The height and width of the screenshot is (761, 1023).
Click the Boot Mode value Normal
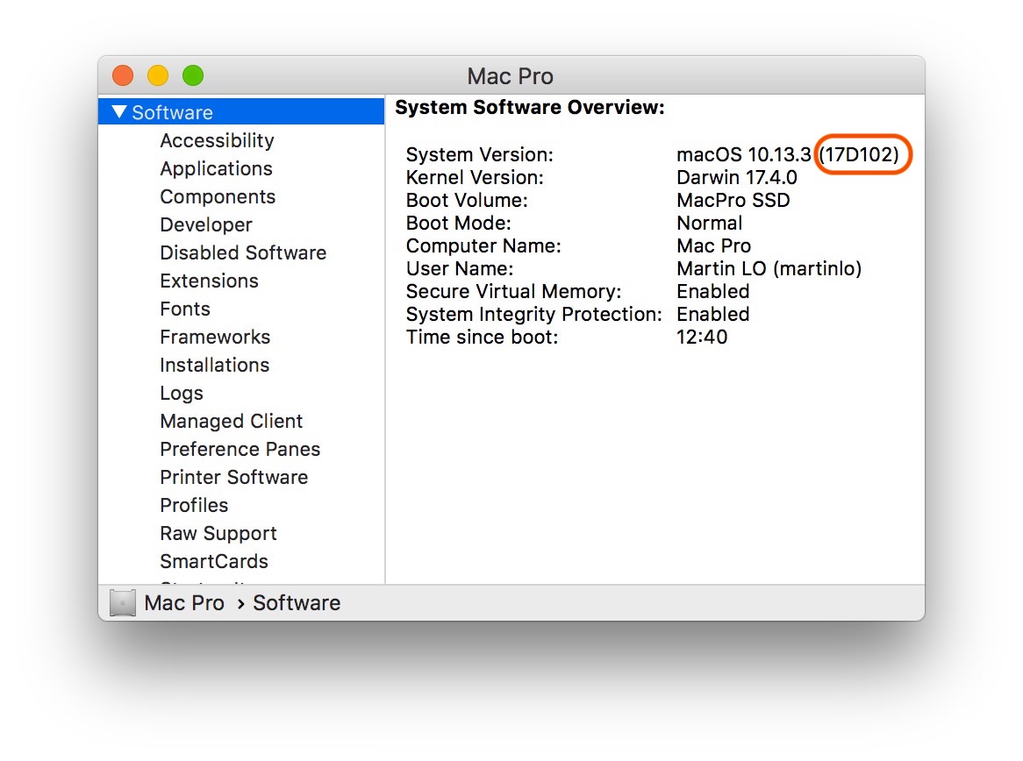709,223
